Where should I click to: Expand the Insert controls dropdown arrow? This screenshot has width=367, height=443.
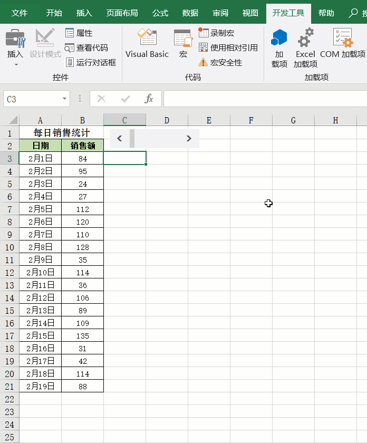coord(16,65)
